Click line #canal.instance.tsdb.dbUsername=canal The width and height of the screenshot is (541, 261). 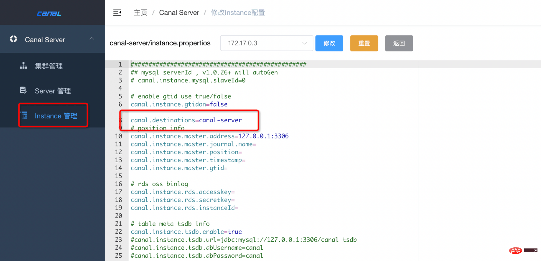click(x=197, y=248)
